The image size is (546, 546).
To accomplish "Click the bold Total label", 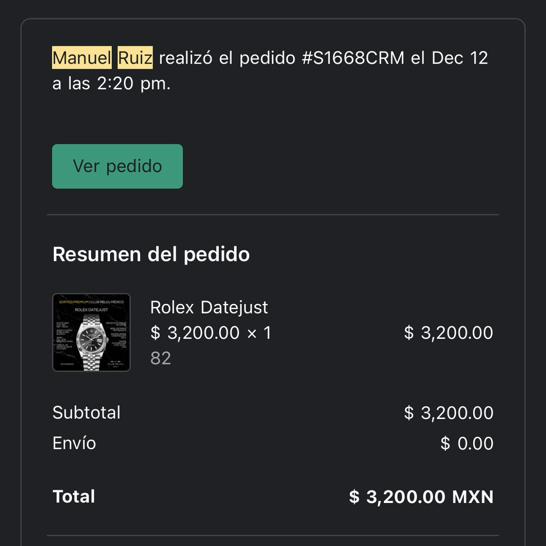I will point(74,497).
